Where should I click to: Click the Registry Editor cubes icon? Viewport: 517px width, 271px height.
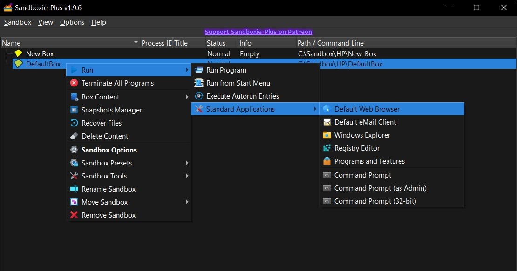pos(327,148)
